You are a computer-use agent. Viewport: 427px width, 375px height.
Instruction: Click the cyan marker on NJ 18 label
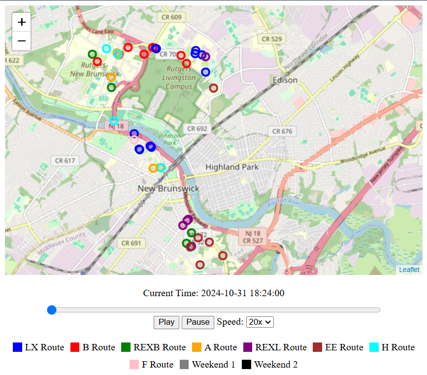tap(114, 120)
